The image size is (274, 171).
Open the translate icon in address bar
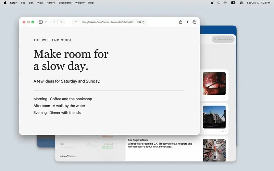[139, 22]
